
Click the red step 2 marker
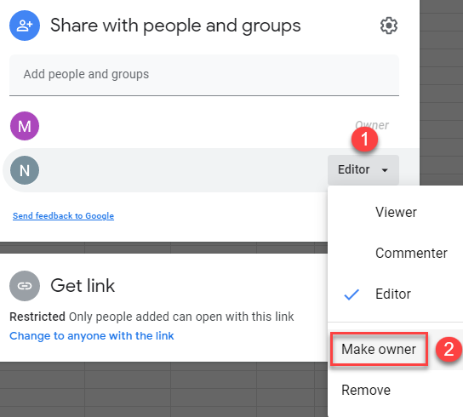click(x=449, y=350)
